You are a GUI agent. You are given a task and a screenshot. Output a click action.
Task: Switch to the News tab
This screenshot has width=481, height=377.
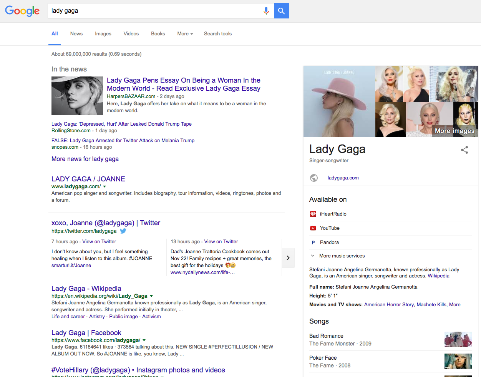pos(76,34)
